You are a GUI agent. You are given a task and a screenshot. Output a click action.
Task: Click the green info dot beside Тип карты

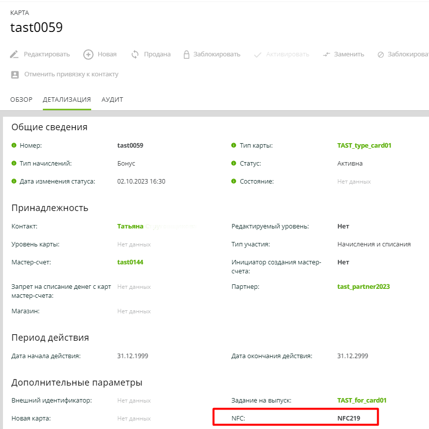pos(234,146)
